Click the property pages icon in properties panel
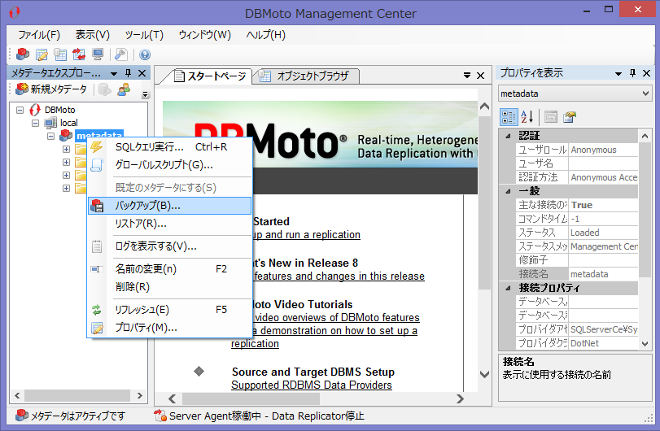Screen dimensions: 660x431 (551, 116)
